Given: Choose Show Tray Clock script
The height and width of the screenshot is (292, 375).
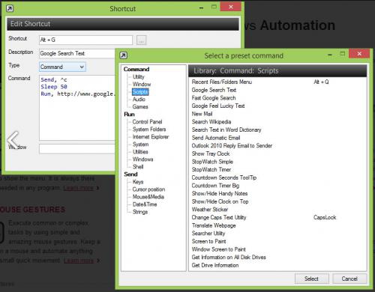Looking at the screenshot, I should pos(211,153).
